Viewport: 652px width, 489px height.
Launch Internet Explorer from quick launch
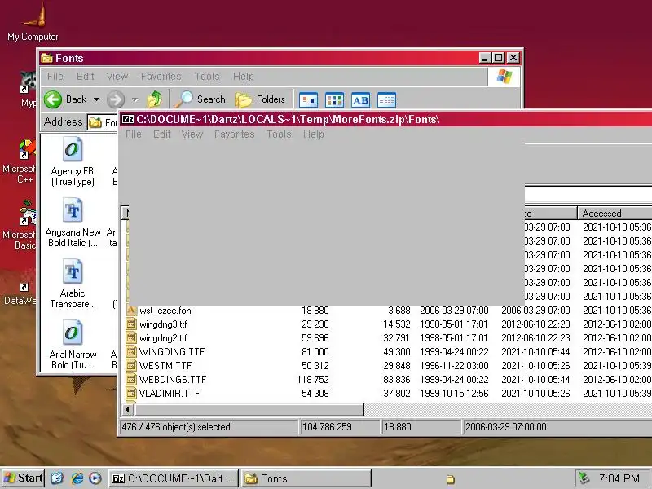[77, 478]
